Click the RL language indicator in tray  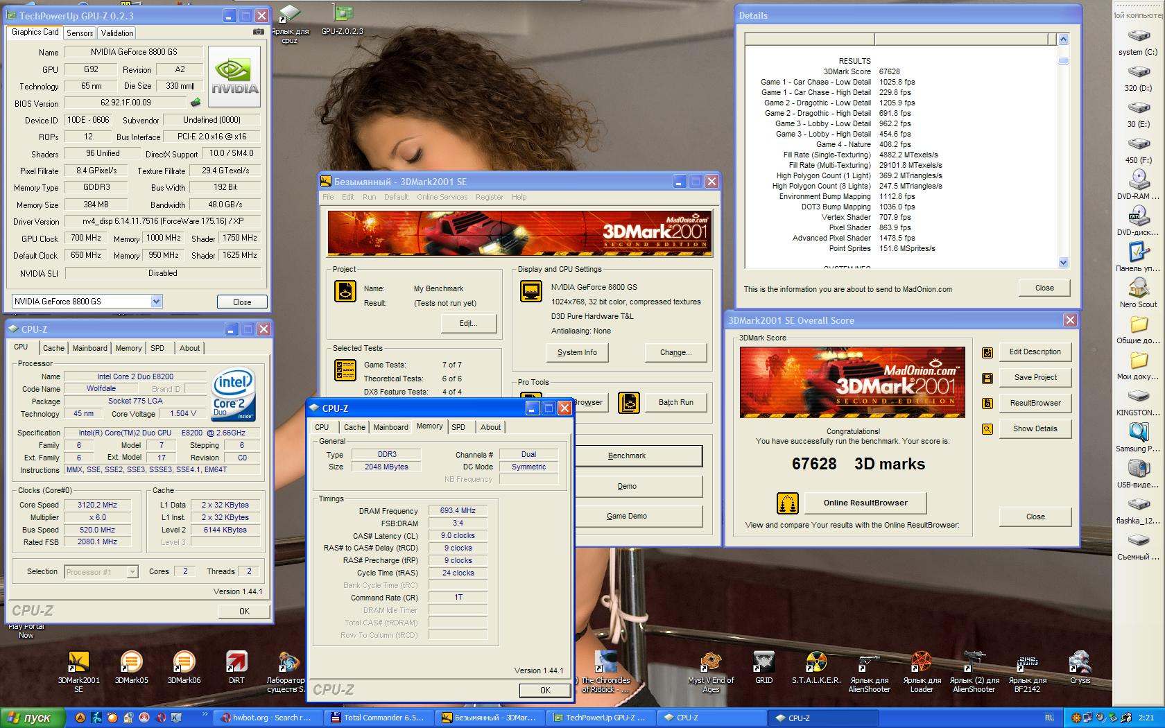tap(1049, 718)
